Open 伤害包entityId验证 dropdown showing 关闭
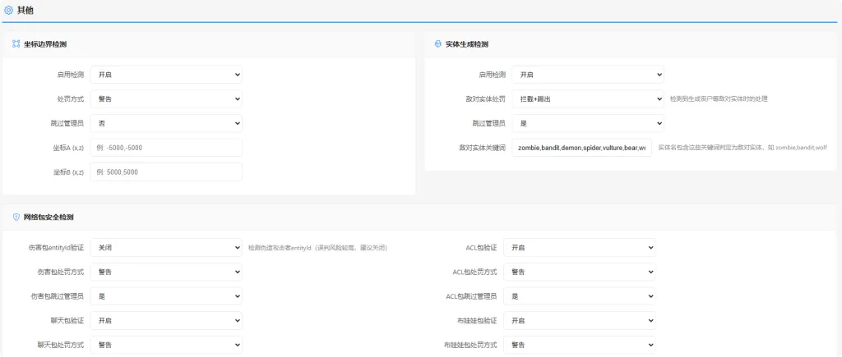This screenshot has width=842, height=357. [x=166, y=248]
